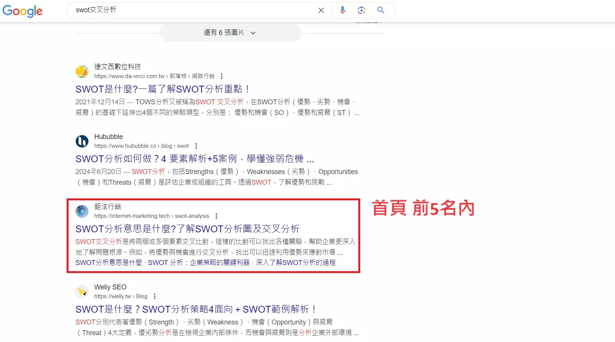This screenshot has width=615, height=342.
Task: Click sitelink SWOT 分析：企業策略的關鍵利器
Action: click(x=199, y=262)
